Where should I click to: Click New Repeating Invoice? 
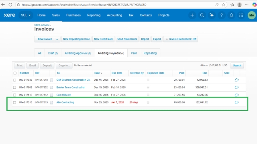click(76, 39)
